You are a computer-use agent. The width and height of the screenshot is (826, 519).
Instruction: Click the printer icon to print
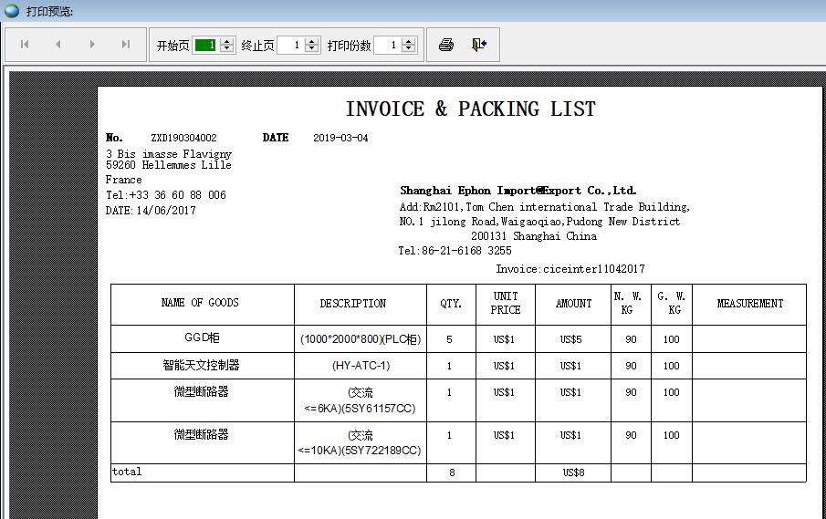point(446,45)
